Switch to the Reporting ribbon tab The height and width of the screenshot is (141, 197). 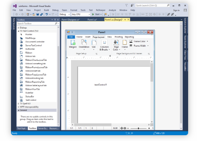(x=129, y=37)
